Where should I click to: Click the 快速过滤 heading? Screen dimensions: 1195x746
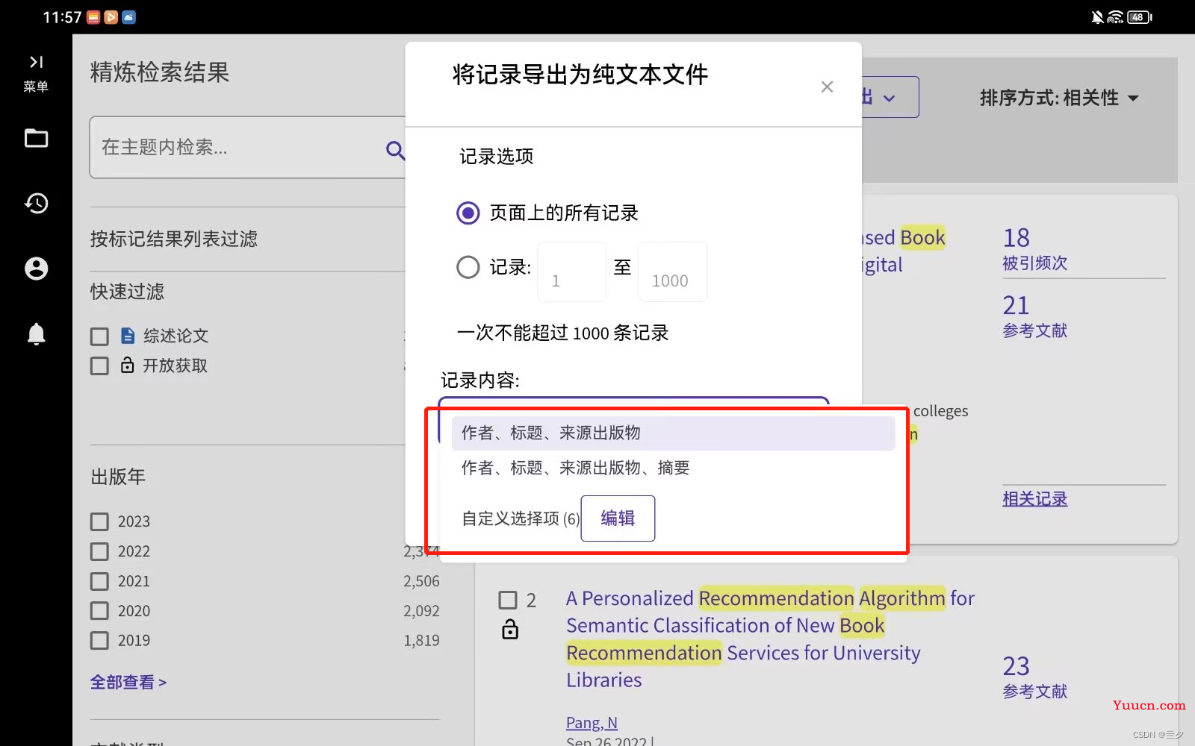pyautogui.click(x=127, y=292)
